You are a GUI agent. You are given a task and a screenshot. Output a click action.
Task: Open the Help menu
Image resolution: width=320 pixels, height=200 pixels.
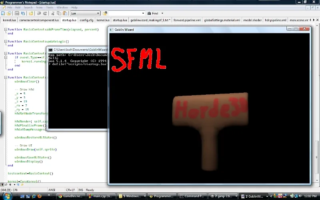74,7
